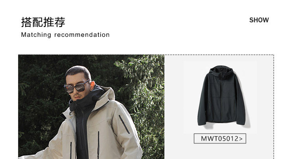Open the model photo in beige jacket
The width and height of the screenshot is (295, 159).
pos(91,107)
